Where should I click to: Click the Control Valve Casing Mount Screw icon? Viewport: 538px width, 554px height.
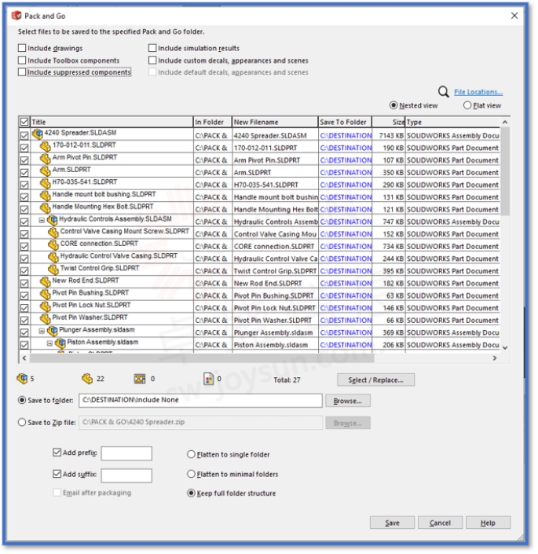pyautogui.click(x=53, y=233)
